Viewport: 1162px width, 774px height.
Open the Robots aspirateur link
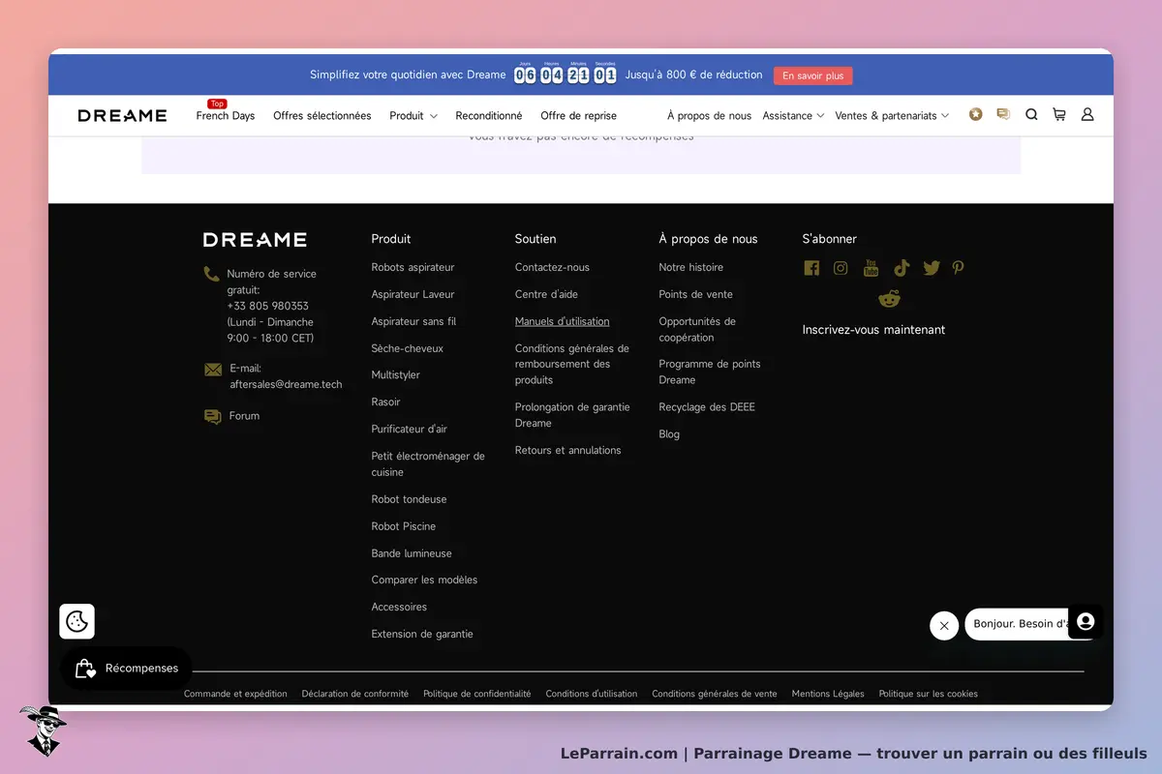click(x=413, y=267)
